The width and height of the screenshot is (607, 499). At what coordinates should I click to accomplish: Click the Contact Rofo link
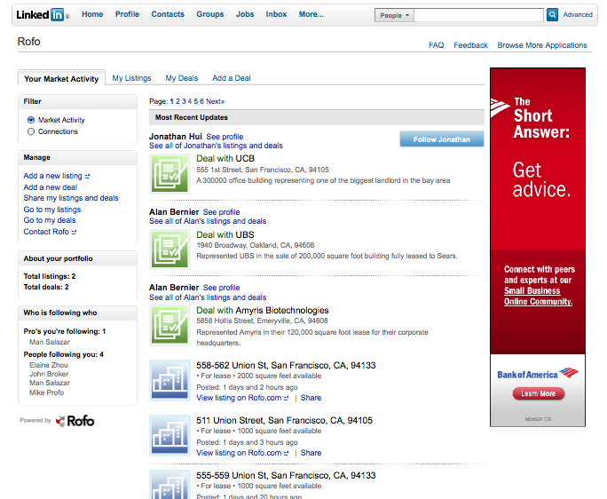(x=46, y=232)
